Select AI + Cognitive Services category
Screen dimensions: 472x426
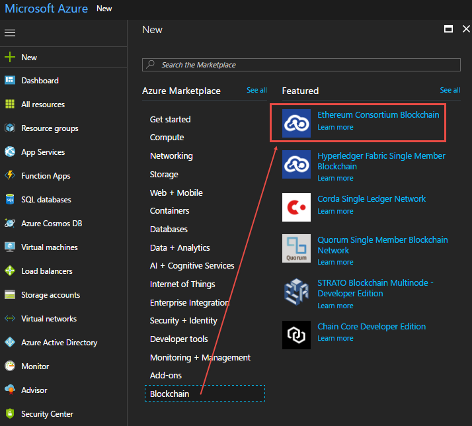[192, 266]
